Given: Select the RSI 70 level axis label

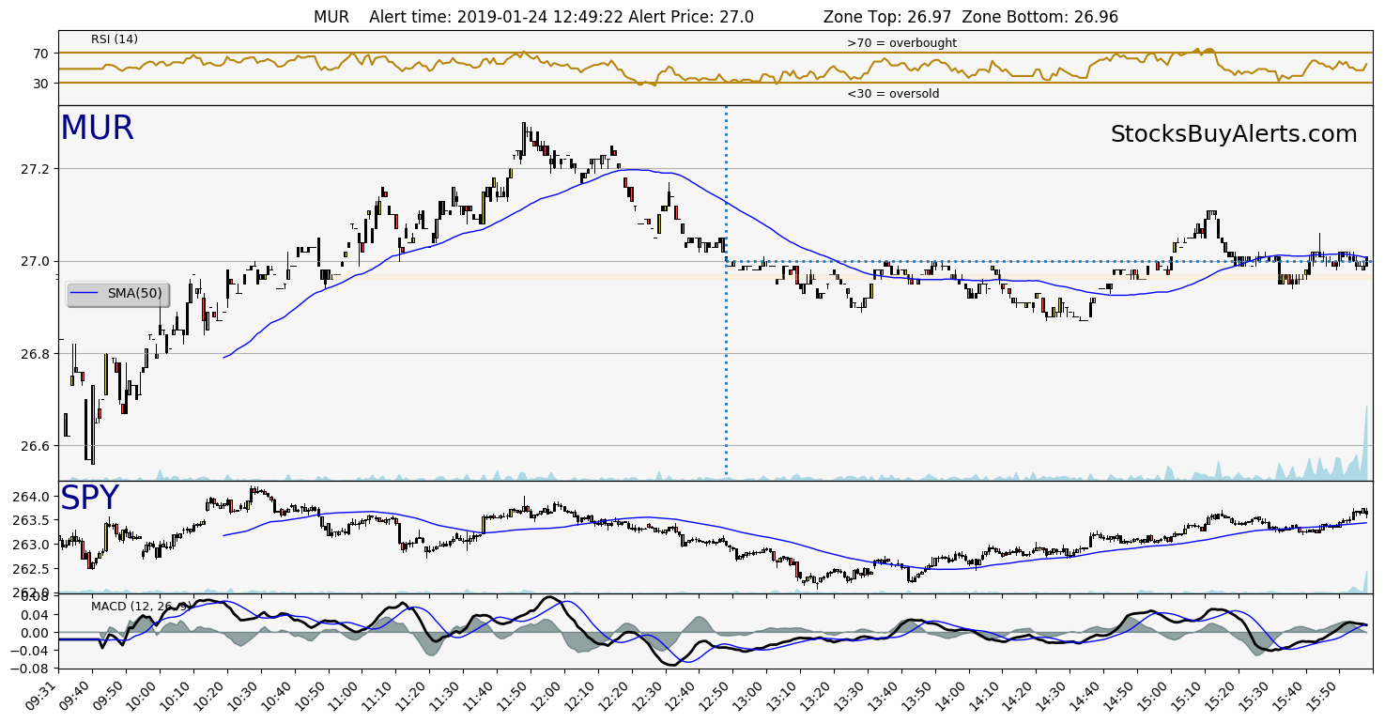Looking at the screenshot, I should click(40, 54).
